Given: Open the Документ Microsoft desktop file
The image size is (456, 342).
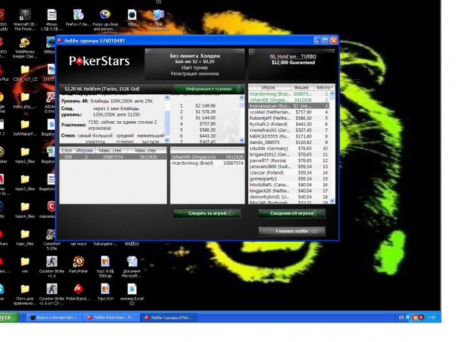Looking at the screenshot, I should tap(132, 266).
